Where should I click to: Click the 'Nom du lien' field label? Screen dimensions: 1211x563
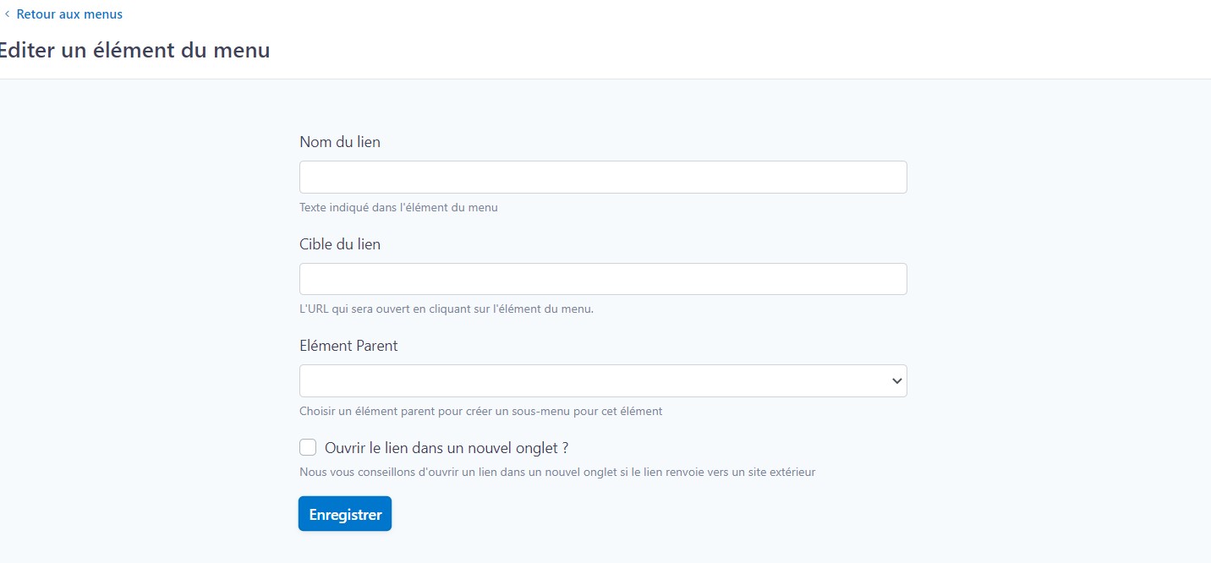340,142
